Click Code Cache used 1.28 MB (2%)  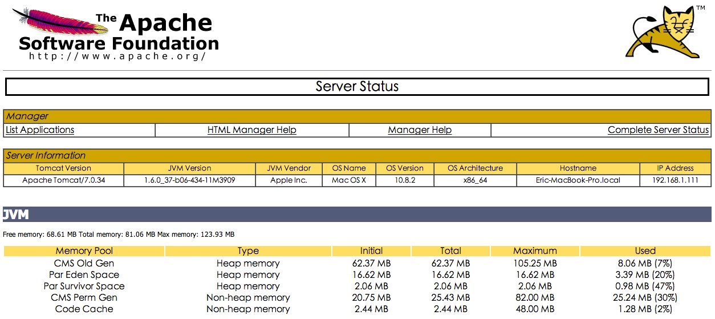click(645, 309)
